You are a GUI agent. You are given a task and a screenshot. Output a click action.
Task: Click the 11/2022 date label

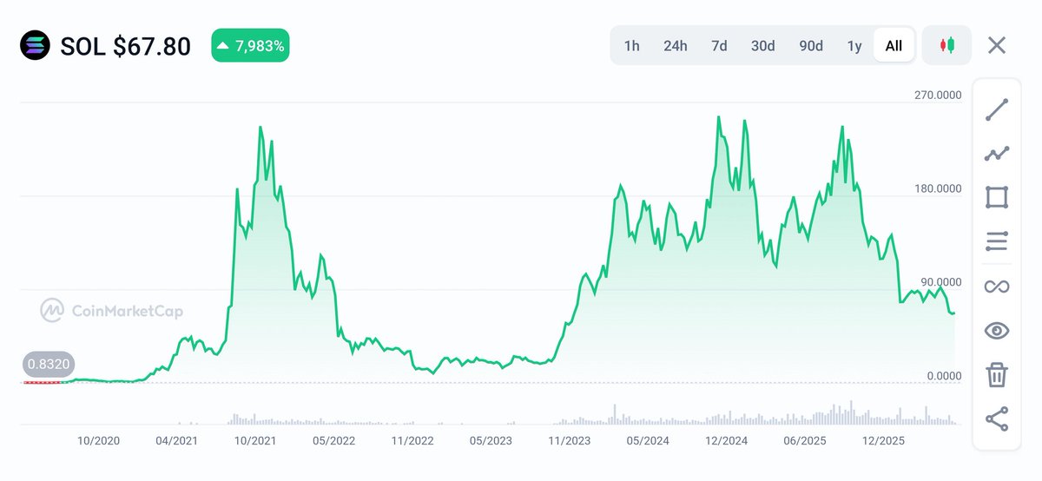click(412, 441)
